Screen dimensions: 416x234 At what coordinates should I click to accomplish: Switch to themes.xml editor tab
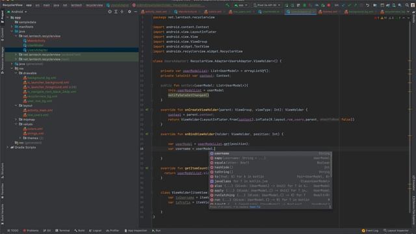tap(330, 12)
